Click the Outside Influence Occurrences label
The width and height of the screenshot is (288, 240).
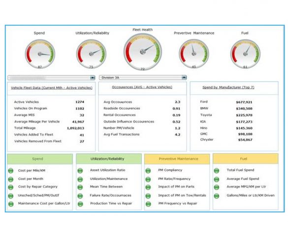point(129,121)
